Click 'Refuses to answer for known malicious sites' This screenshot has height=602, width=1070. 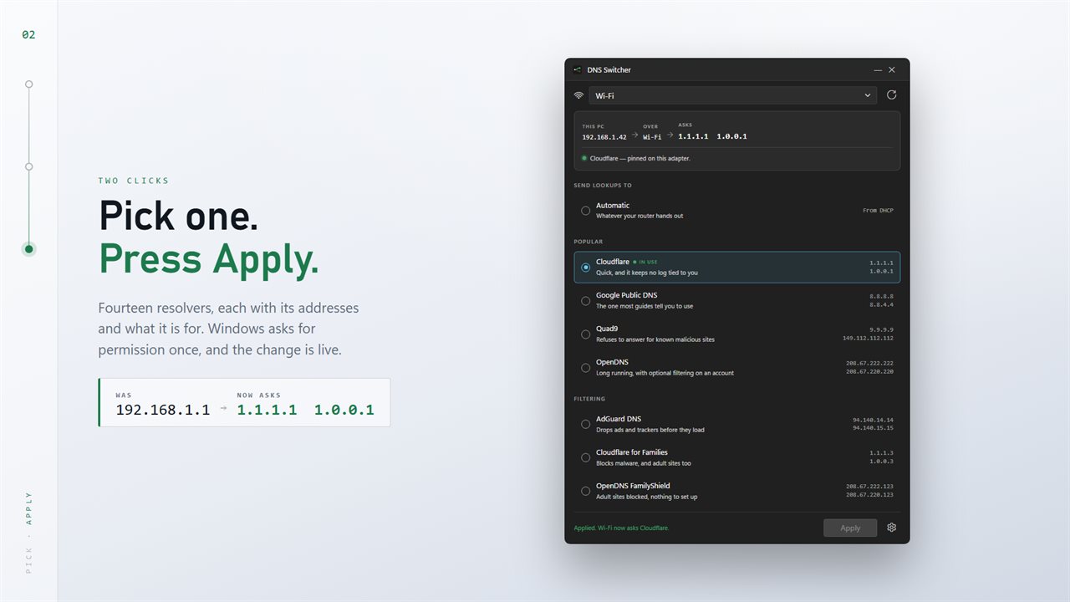tap(655, 339)
